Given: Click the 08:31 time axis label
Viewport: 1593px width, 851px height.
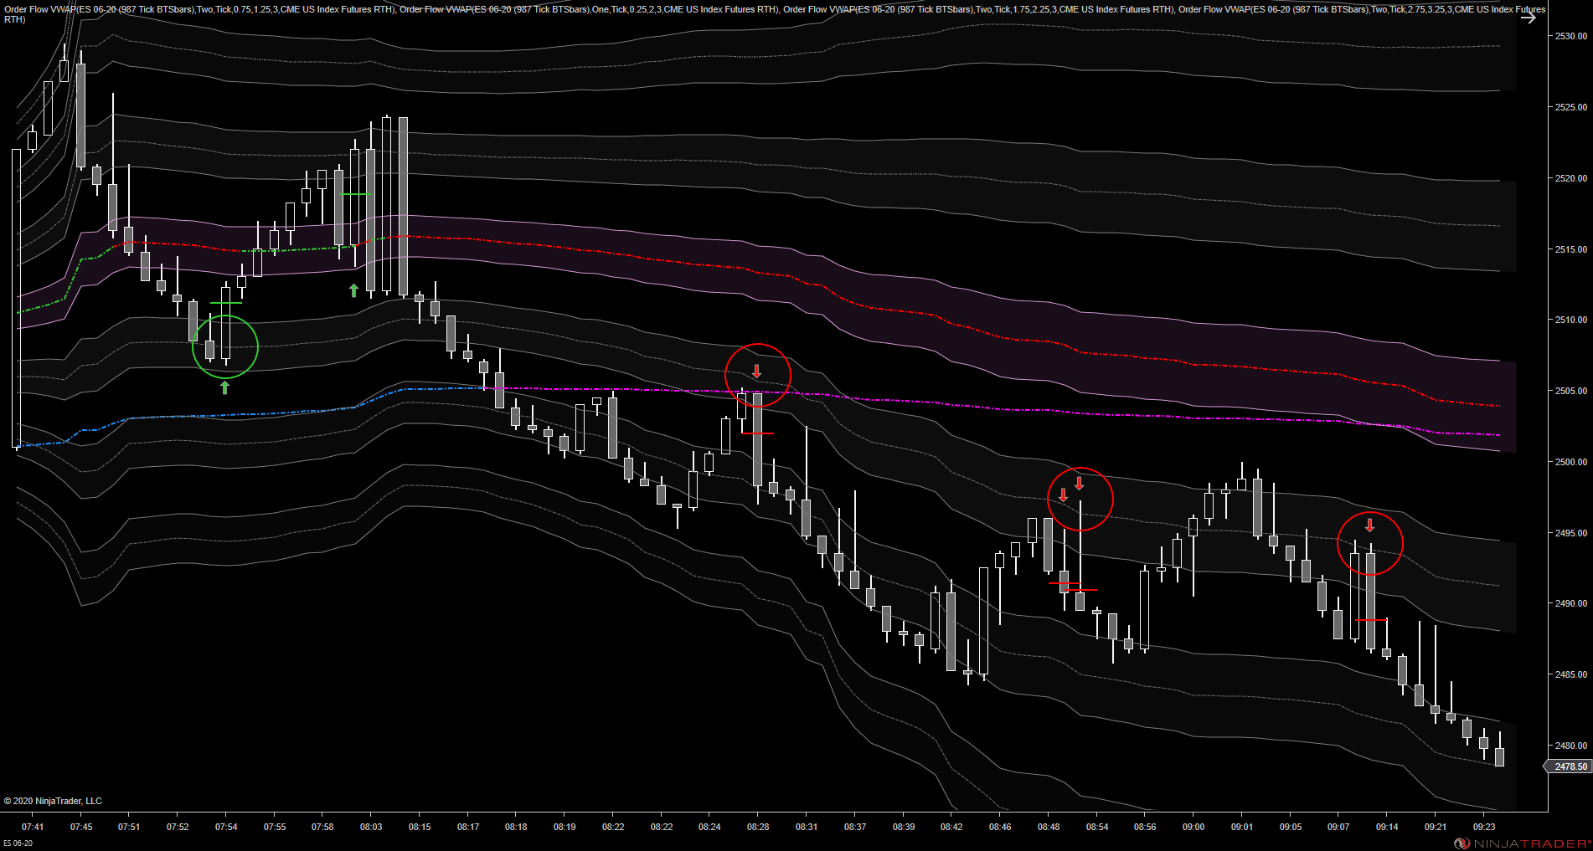Looking at the screenshot, I should [807, 827].
